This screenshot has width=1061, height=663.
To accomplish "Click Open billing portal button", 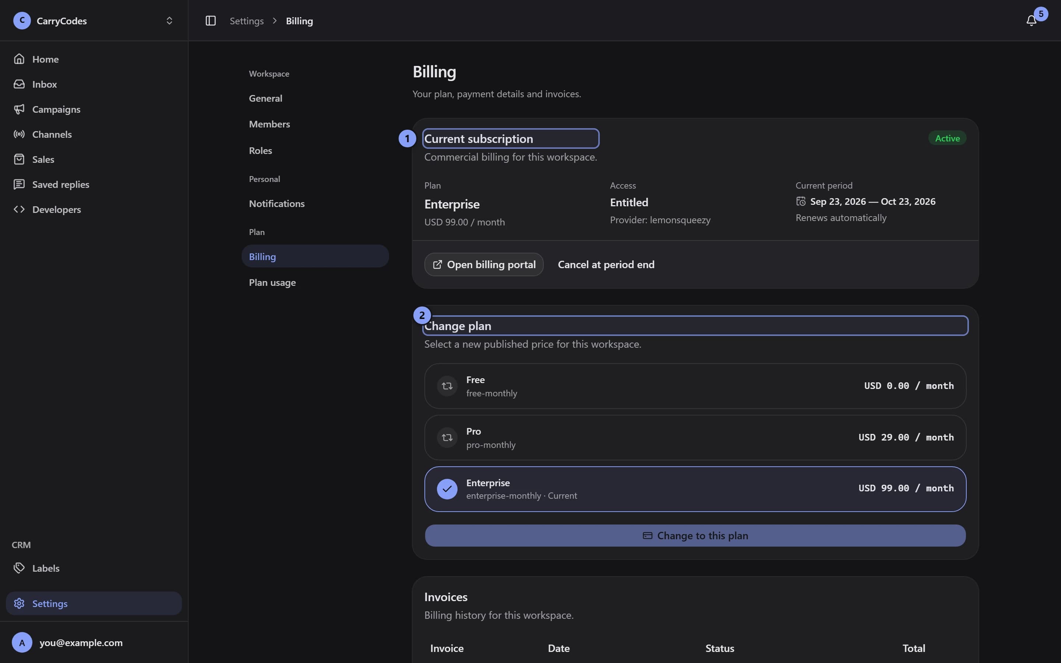I will (x=484, y=264).
